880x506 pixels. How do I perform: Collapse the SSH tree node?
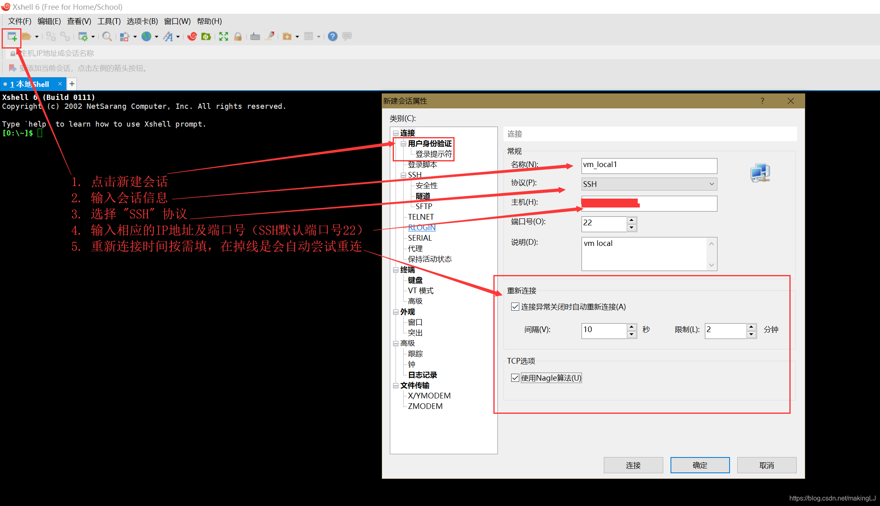coord(403,175)
